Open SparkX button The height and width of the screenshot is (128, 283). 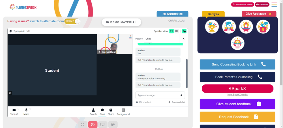(237, 89)
